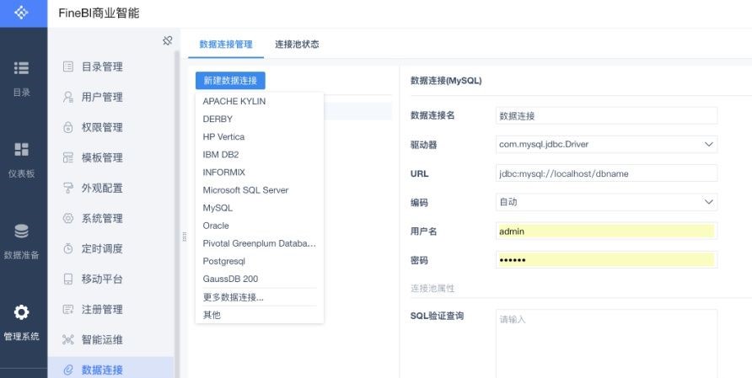Click the SQL验证查询 text area
The height and width of the screenshot is (378, 752).
[606, 343]
